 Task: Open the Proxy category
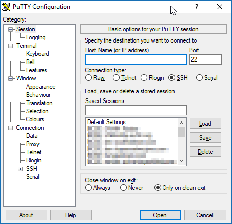tap(33, 144)
